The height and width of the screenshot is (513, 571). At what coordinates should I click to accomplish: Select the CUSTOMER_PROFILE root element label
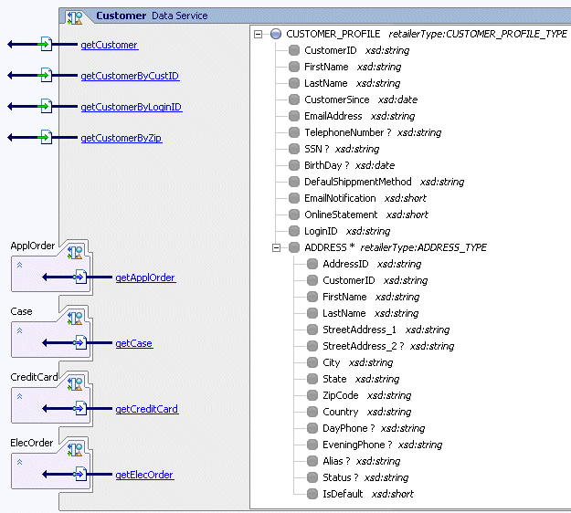click(333, 34)
